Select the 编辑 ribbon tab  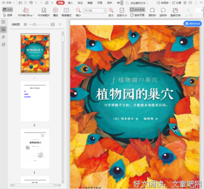coord(90,3)
